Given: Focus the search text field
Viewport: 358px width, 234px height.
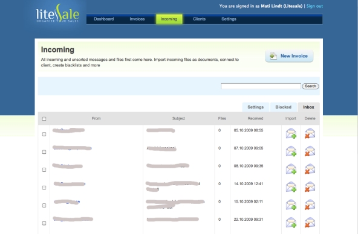Looking at the screenshot, I should click(261, 86).
